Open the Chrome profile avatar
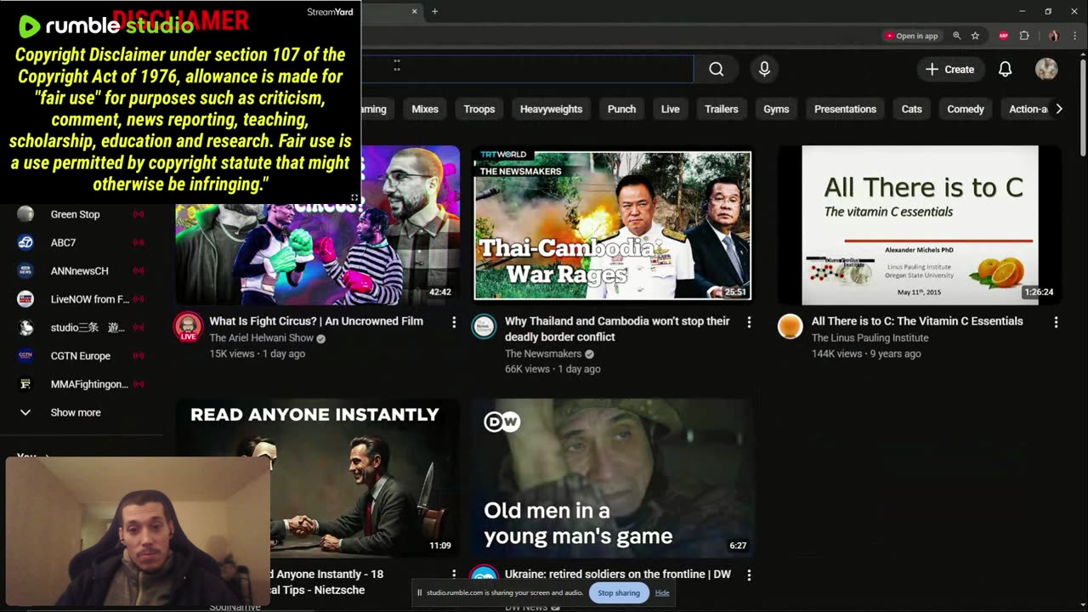 click(x=1054, y=36)
